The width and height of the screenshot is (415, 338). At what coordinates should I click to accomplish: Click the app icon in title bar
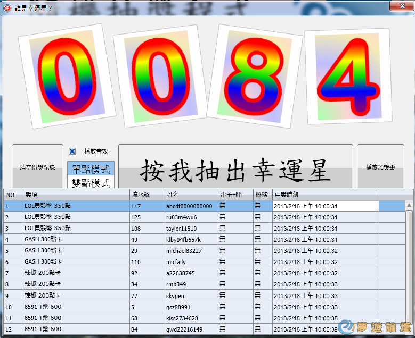click(7, 8)
